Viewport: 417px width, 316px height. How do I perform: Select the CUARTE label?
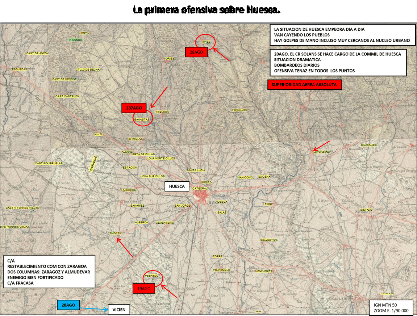[x=116, y=233]
